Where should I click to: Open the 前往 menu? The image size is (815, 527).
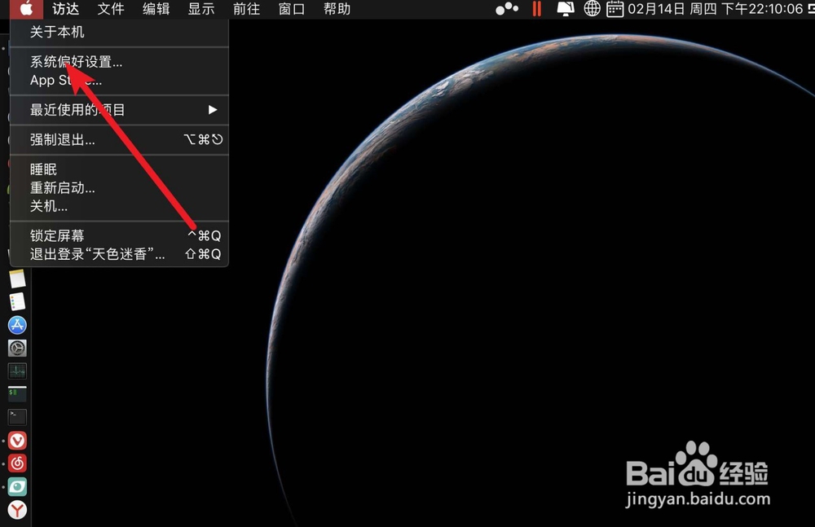(246, 9)
